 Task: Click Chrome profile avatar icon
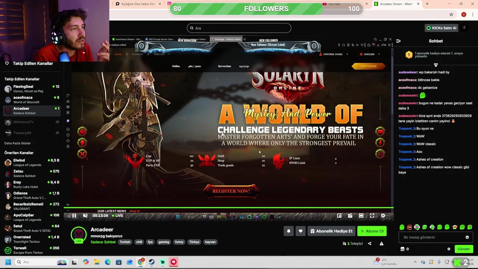(464, 15)
